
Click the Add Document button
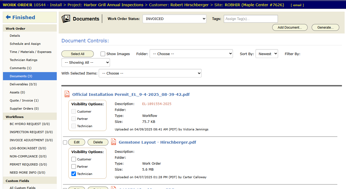coord(290,27)
